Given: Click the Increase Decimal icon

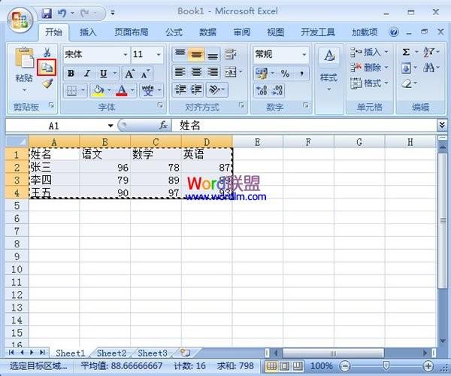Looking at the screenshot, I should click(x=261, y=90).
